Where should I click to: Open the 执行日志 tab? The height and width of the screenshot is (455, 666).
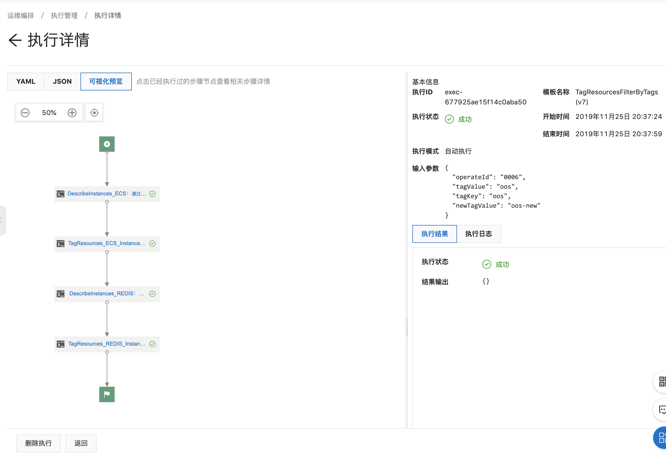[479, 234]
